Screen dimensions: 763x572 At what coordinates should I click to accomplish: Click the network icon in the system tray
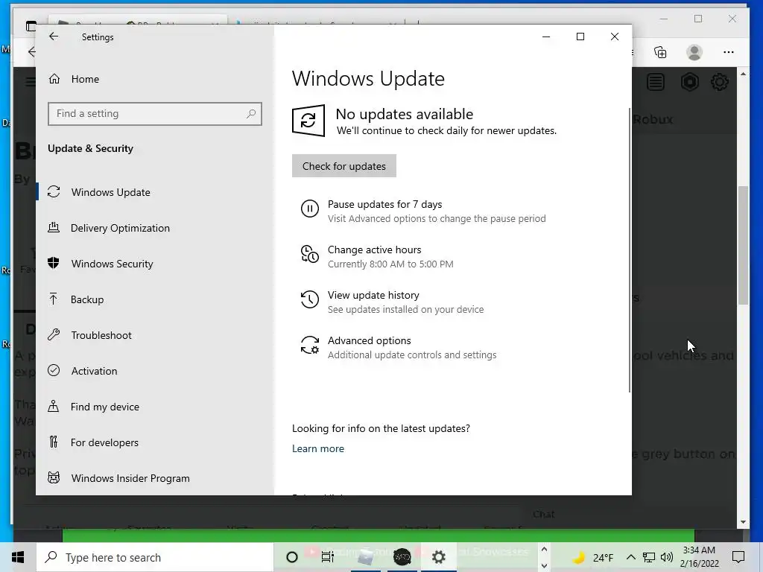[649, 557]
